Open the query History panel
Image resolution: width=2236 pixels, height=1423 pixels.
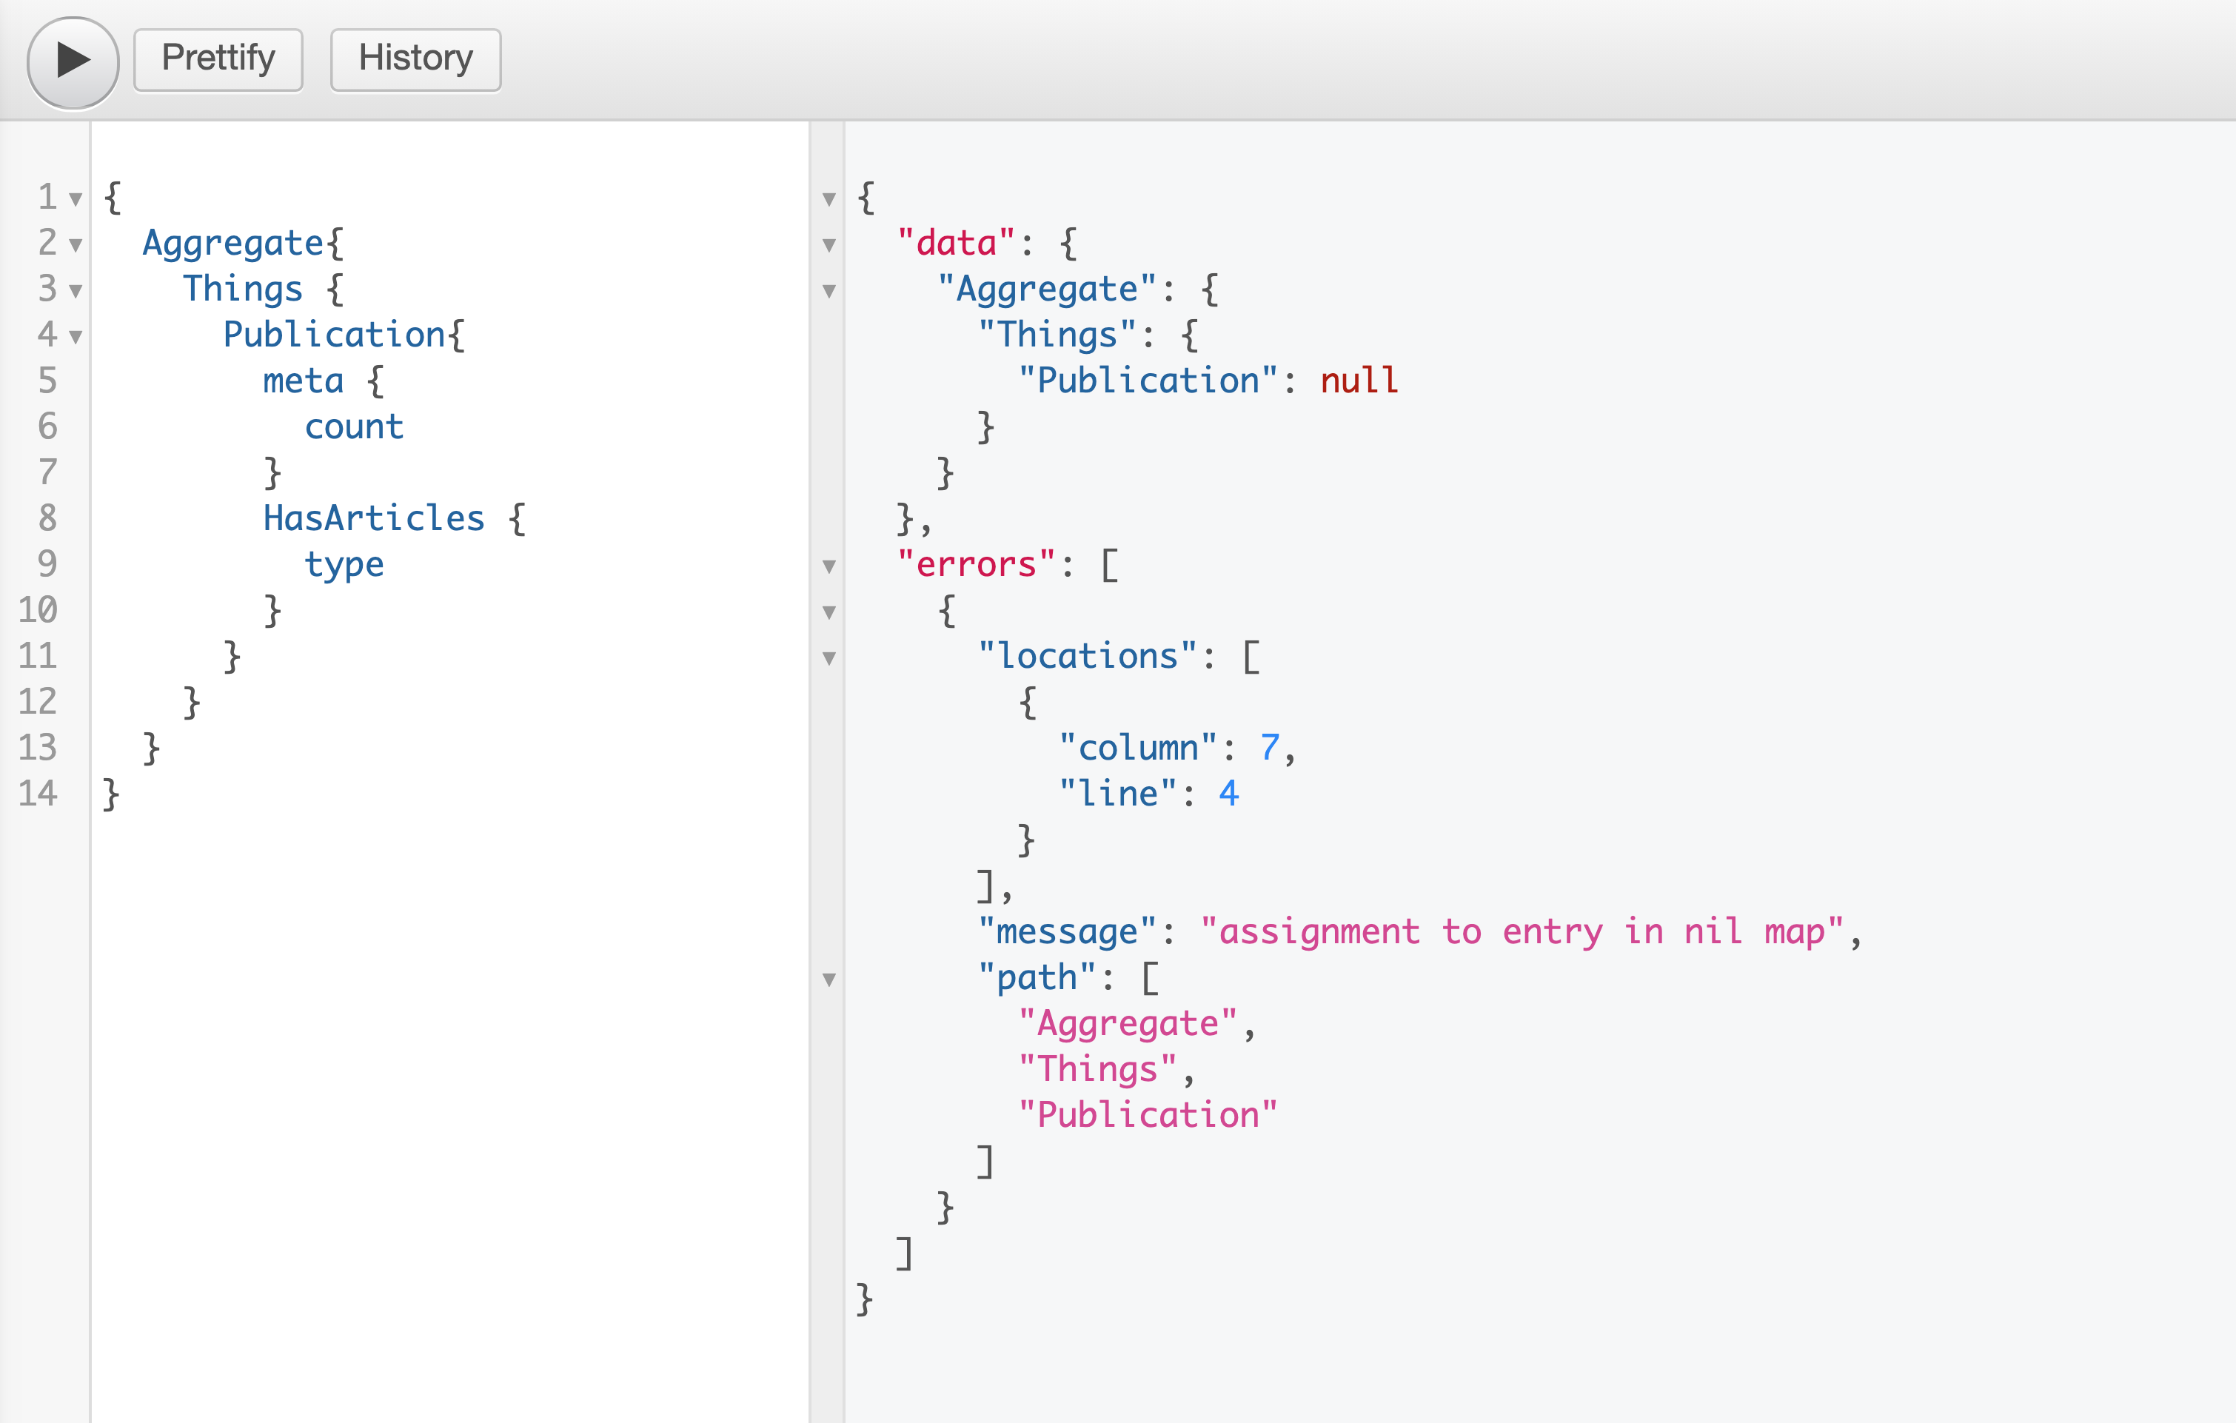click(415, 58)
